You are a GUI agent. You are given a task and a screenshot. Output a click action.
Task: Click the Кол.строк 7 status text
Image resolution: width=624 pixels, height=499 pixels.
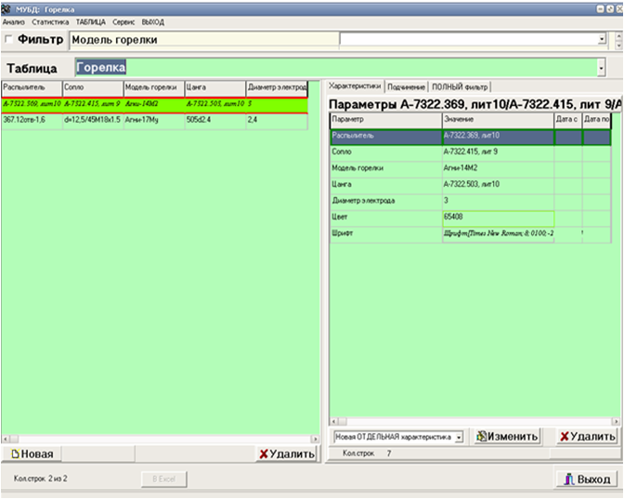click(367, 453)
